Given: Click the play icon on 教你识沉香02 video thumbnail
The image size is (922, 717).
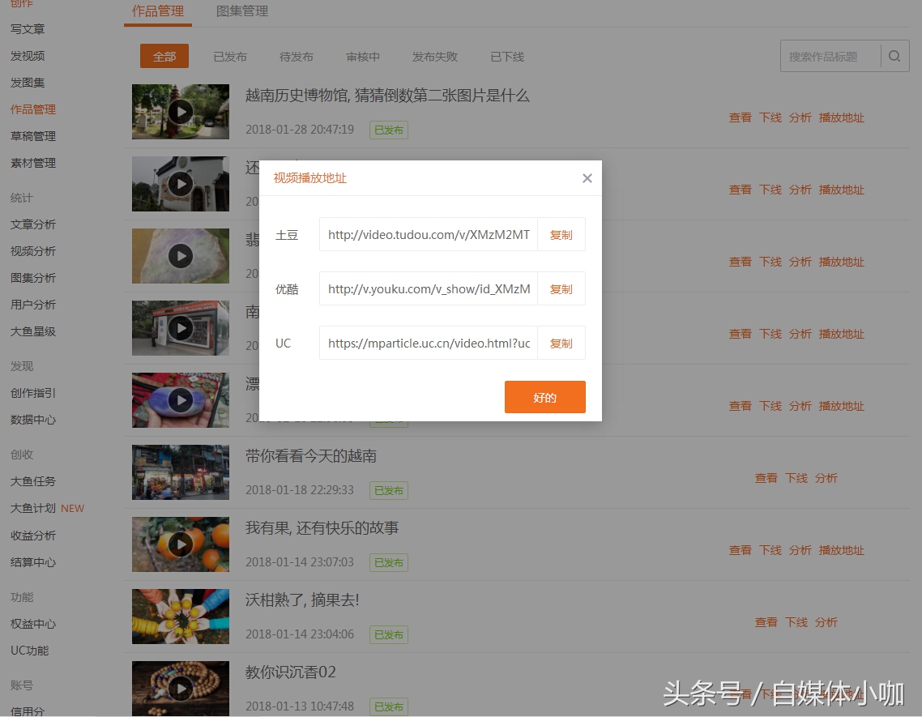Looking at the screenshot, I should click(x=180, y=688).
